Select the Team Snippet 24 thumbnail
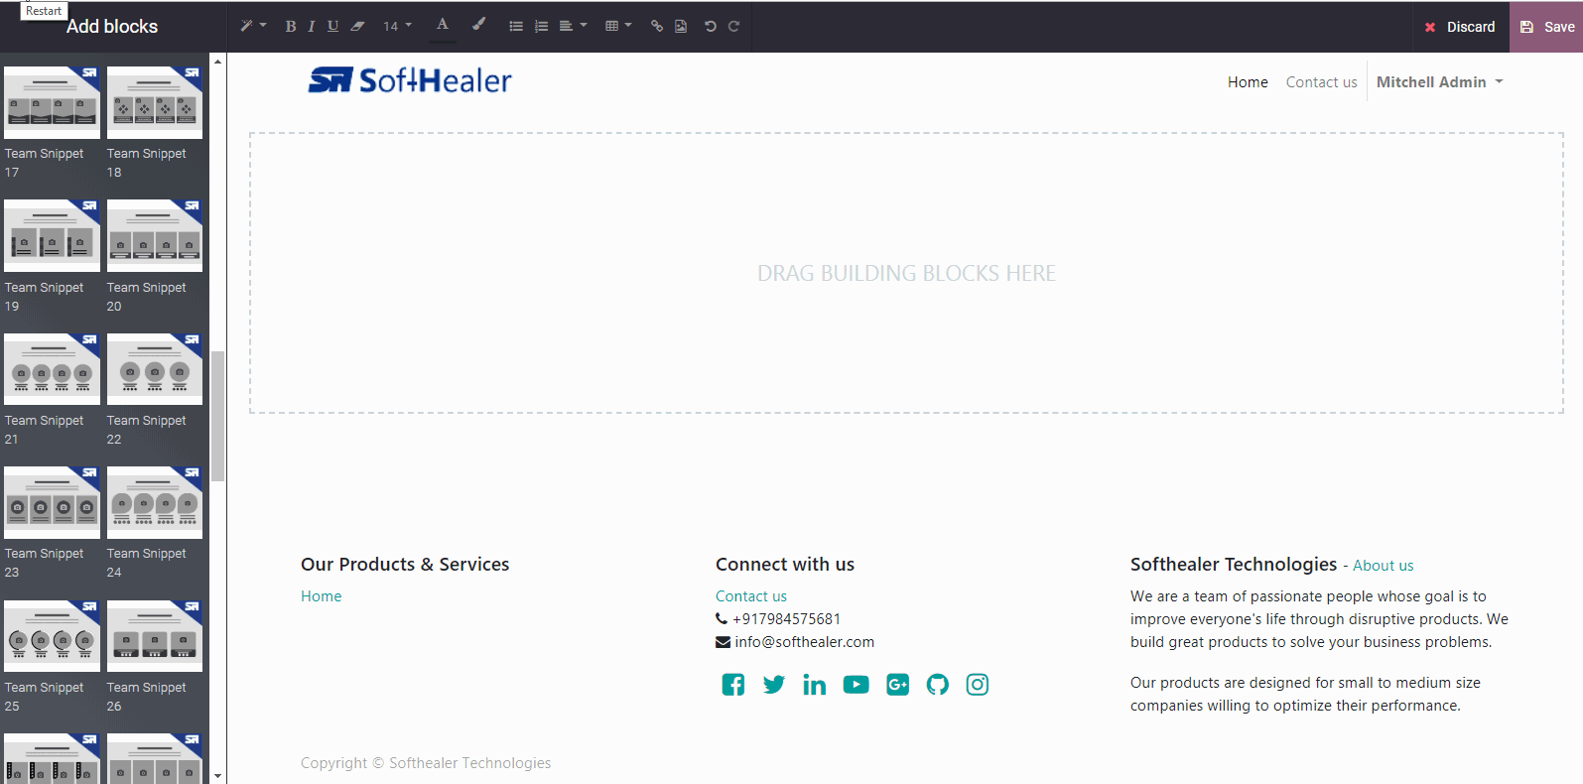This screenshot has width=1583, height=784. click(x=155, y=502)
